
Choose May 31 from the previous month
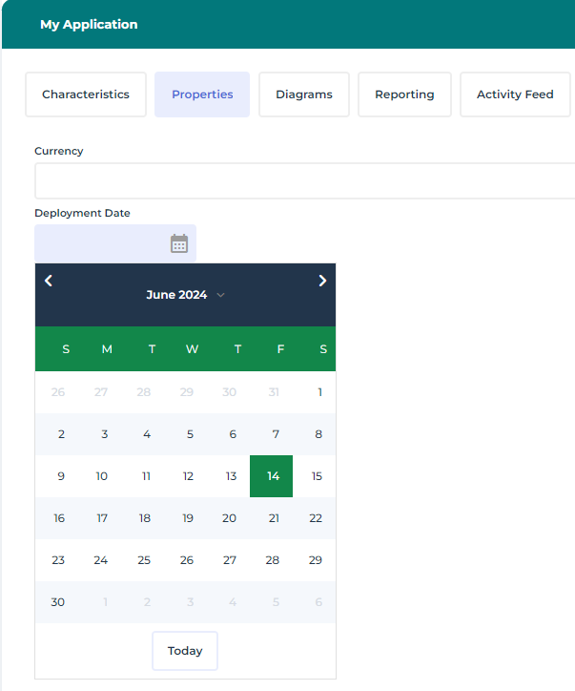pos(274,392)
